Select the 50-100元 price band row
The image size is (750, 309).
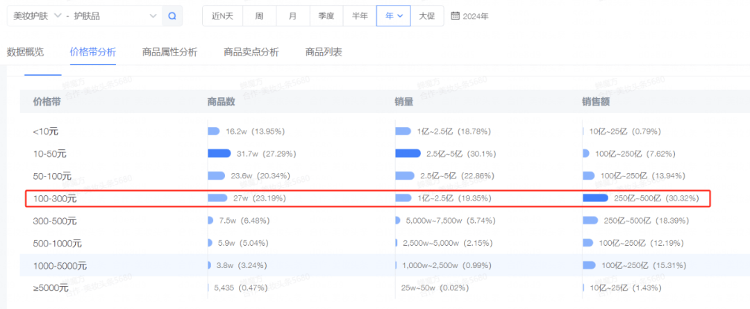[x=385, y=176]
